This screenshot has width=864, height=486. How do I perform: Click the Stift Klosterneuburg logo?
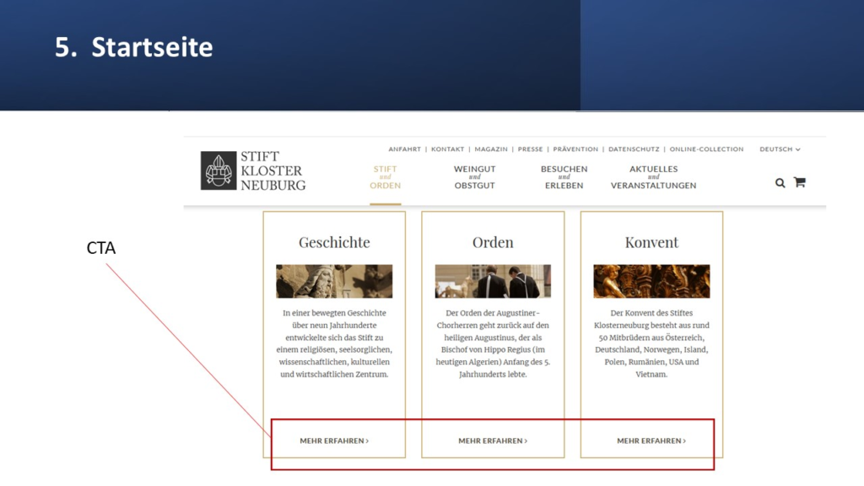coord(253,171)
